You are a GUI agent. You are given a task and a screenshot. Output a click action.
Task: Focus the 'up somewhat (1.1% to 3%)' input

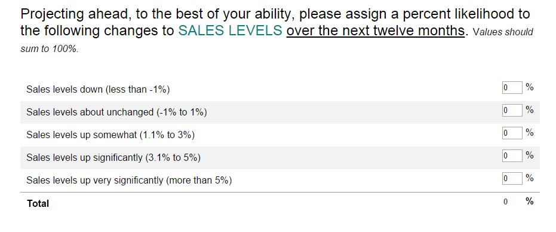tap(512, 133)
